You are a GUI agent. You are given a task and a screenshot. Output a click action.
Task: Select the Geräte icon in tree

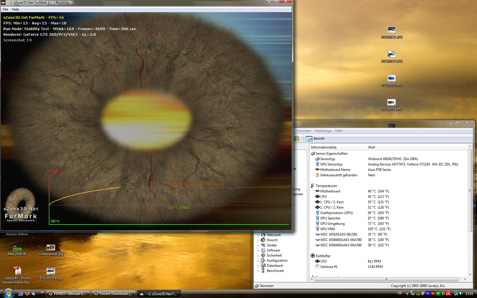[263, 245]
